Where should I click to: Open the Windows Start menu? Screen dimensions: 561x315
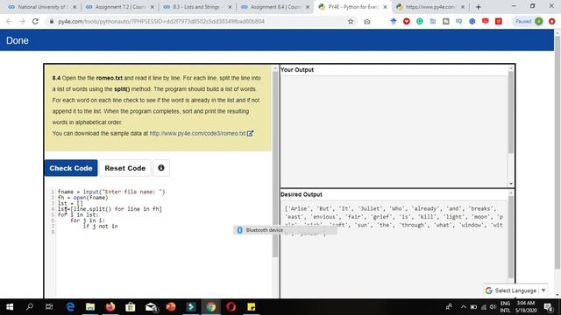(x=10, y=307)
